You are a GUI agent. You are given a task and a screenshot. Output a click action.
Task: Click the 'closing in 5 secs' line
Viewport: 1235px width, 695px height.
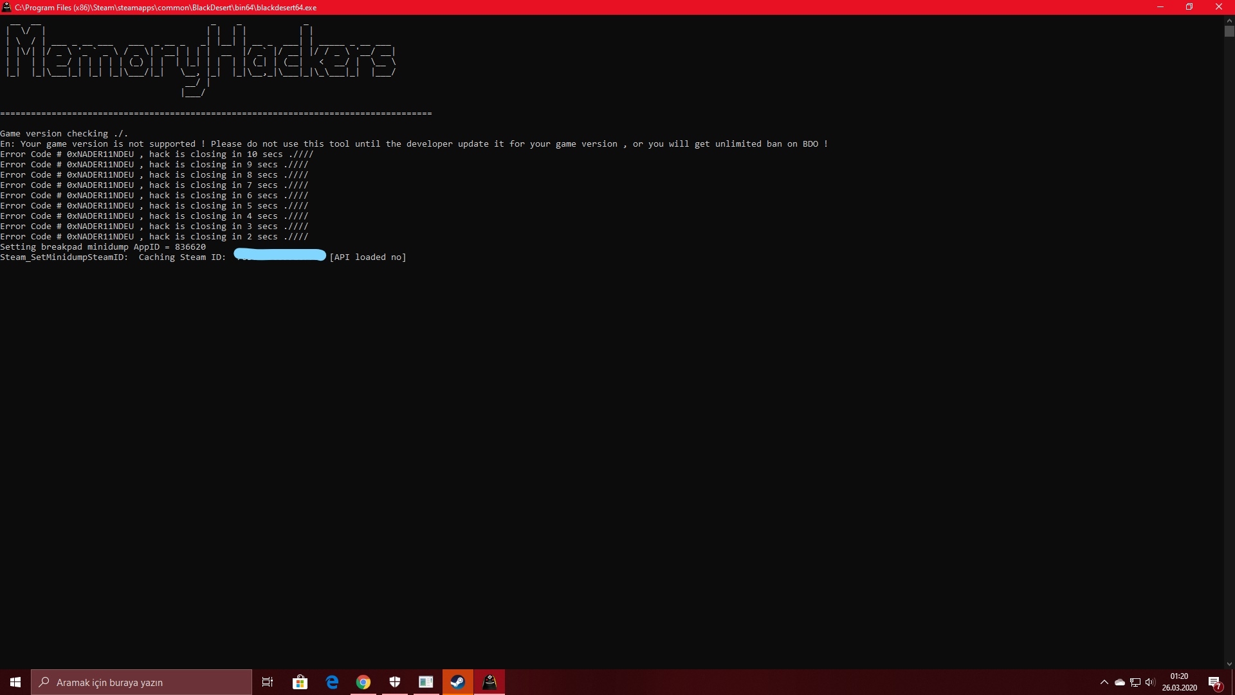tap(154, 206)
